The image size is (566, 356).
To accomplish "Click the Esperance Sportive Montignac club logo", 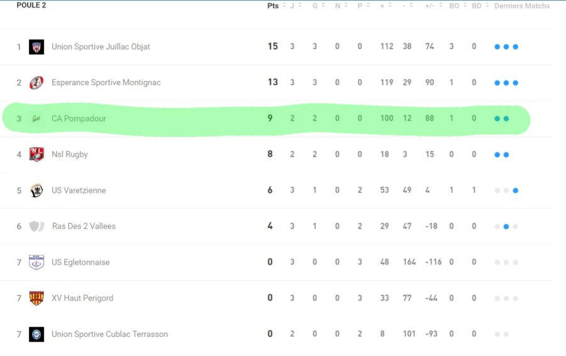I will point(36,82).
